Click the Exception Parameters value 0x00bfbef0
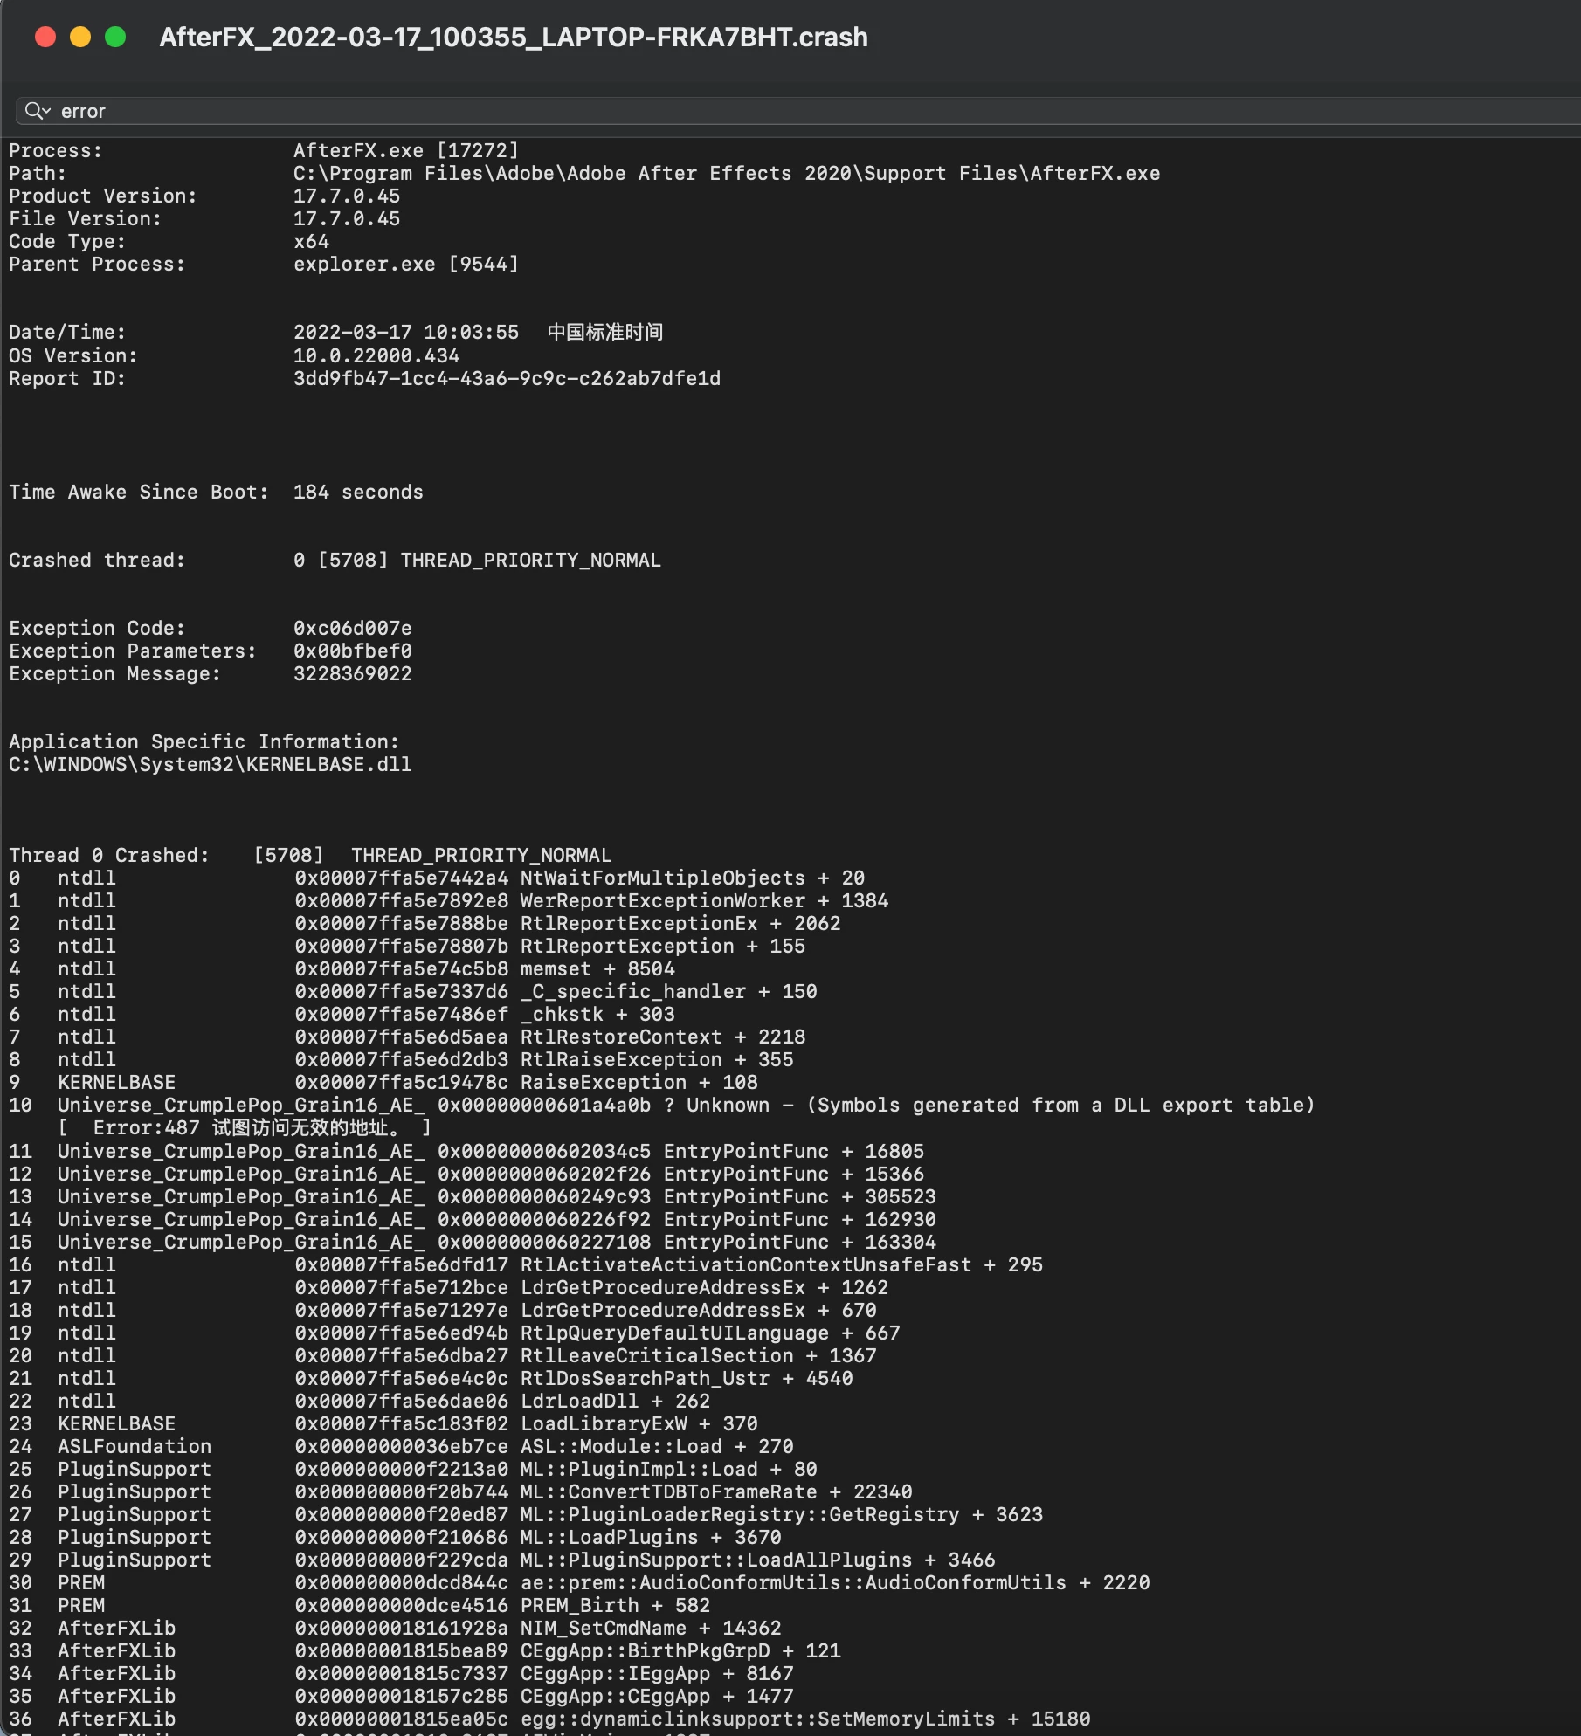 point(353,651)
